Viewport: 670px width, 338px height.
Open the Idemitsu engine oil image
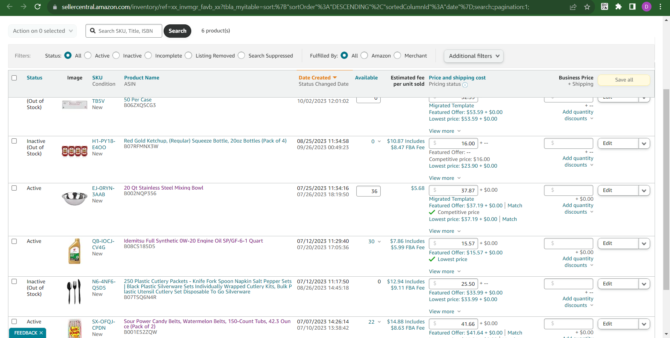(x=74, y=251)
